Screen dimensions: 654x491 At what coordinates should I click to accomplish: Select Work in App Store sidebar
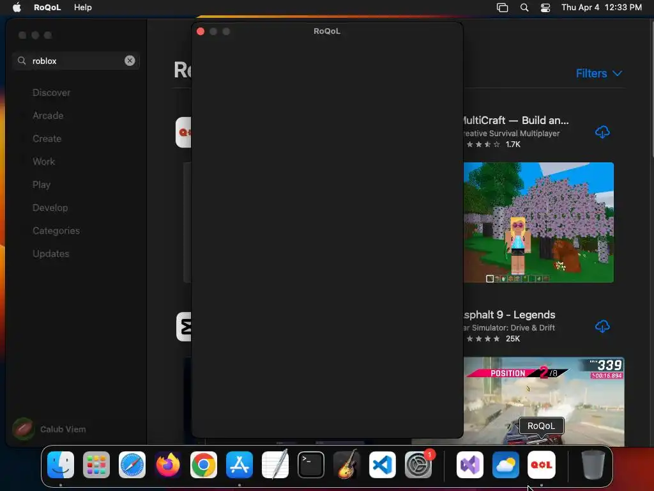click(x=44, y=162)
